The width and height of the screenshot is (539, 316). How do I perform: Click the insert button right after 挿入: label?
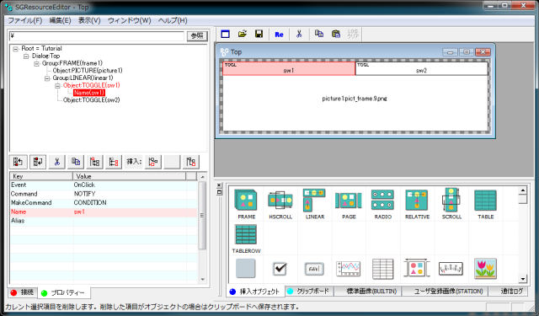[x=153, y=162]
